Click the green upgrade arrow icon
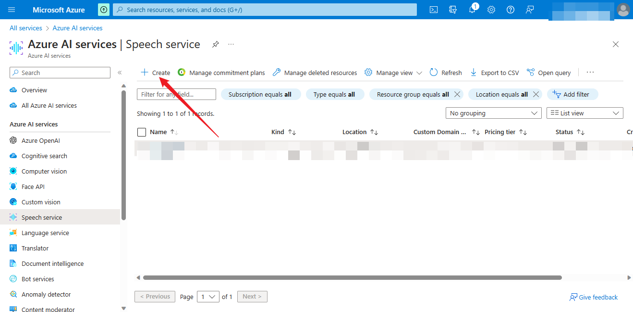The width and height of the screenshot is (633, 312). (x=103, y=10)
